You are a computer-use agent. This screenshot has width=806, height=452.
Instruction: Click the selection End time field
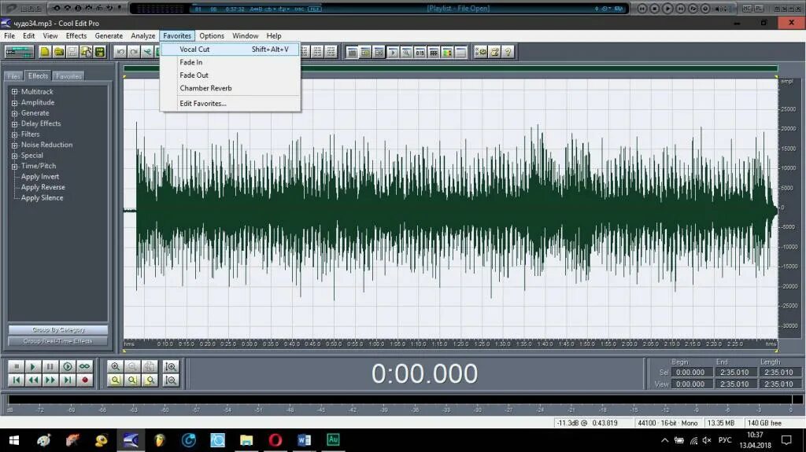734,373
